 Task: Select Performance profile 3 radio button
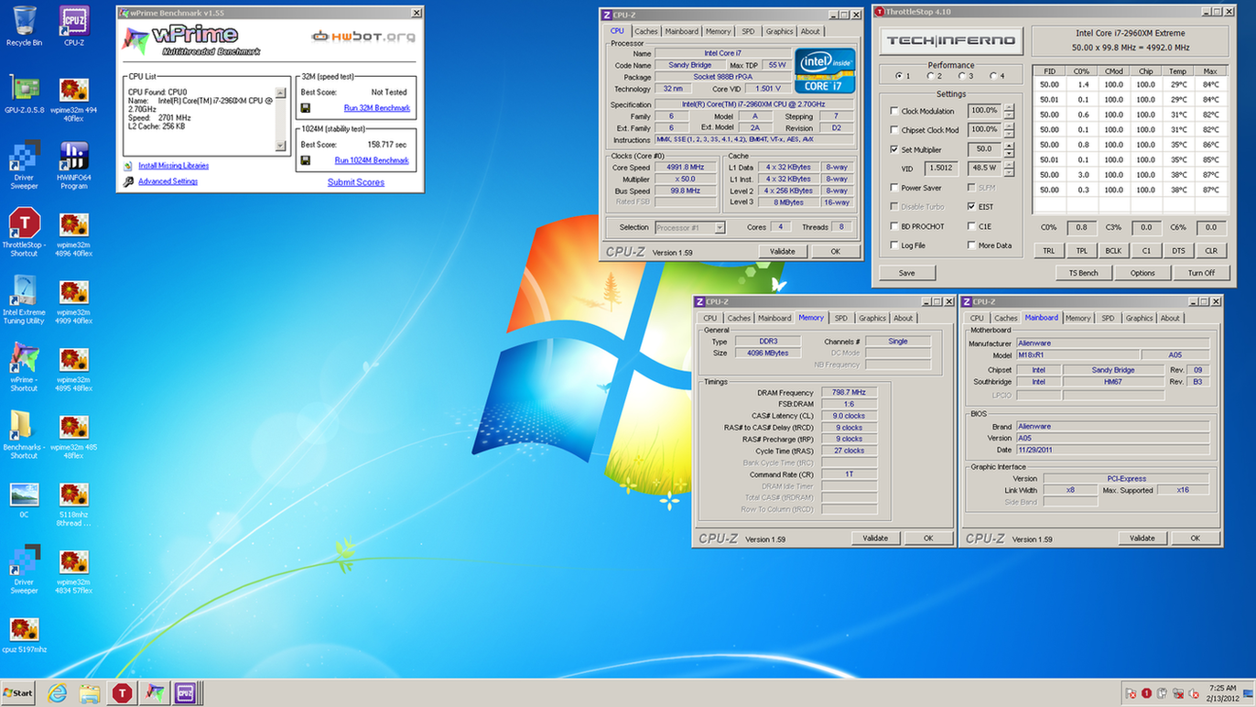(x=960, y=76)
